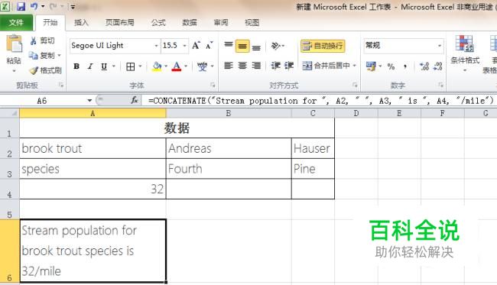This screenshot has height=285, width=497.
Task: Toggle center text horizontally button
Action: pos(242,66)
